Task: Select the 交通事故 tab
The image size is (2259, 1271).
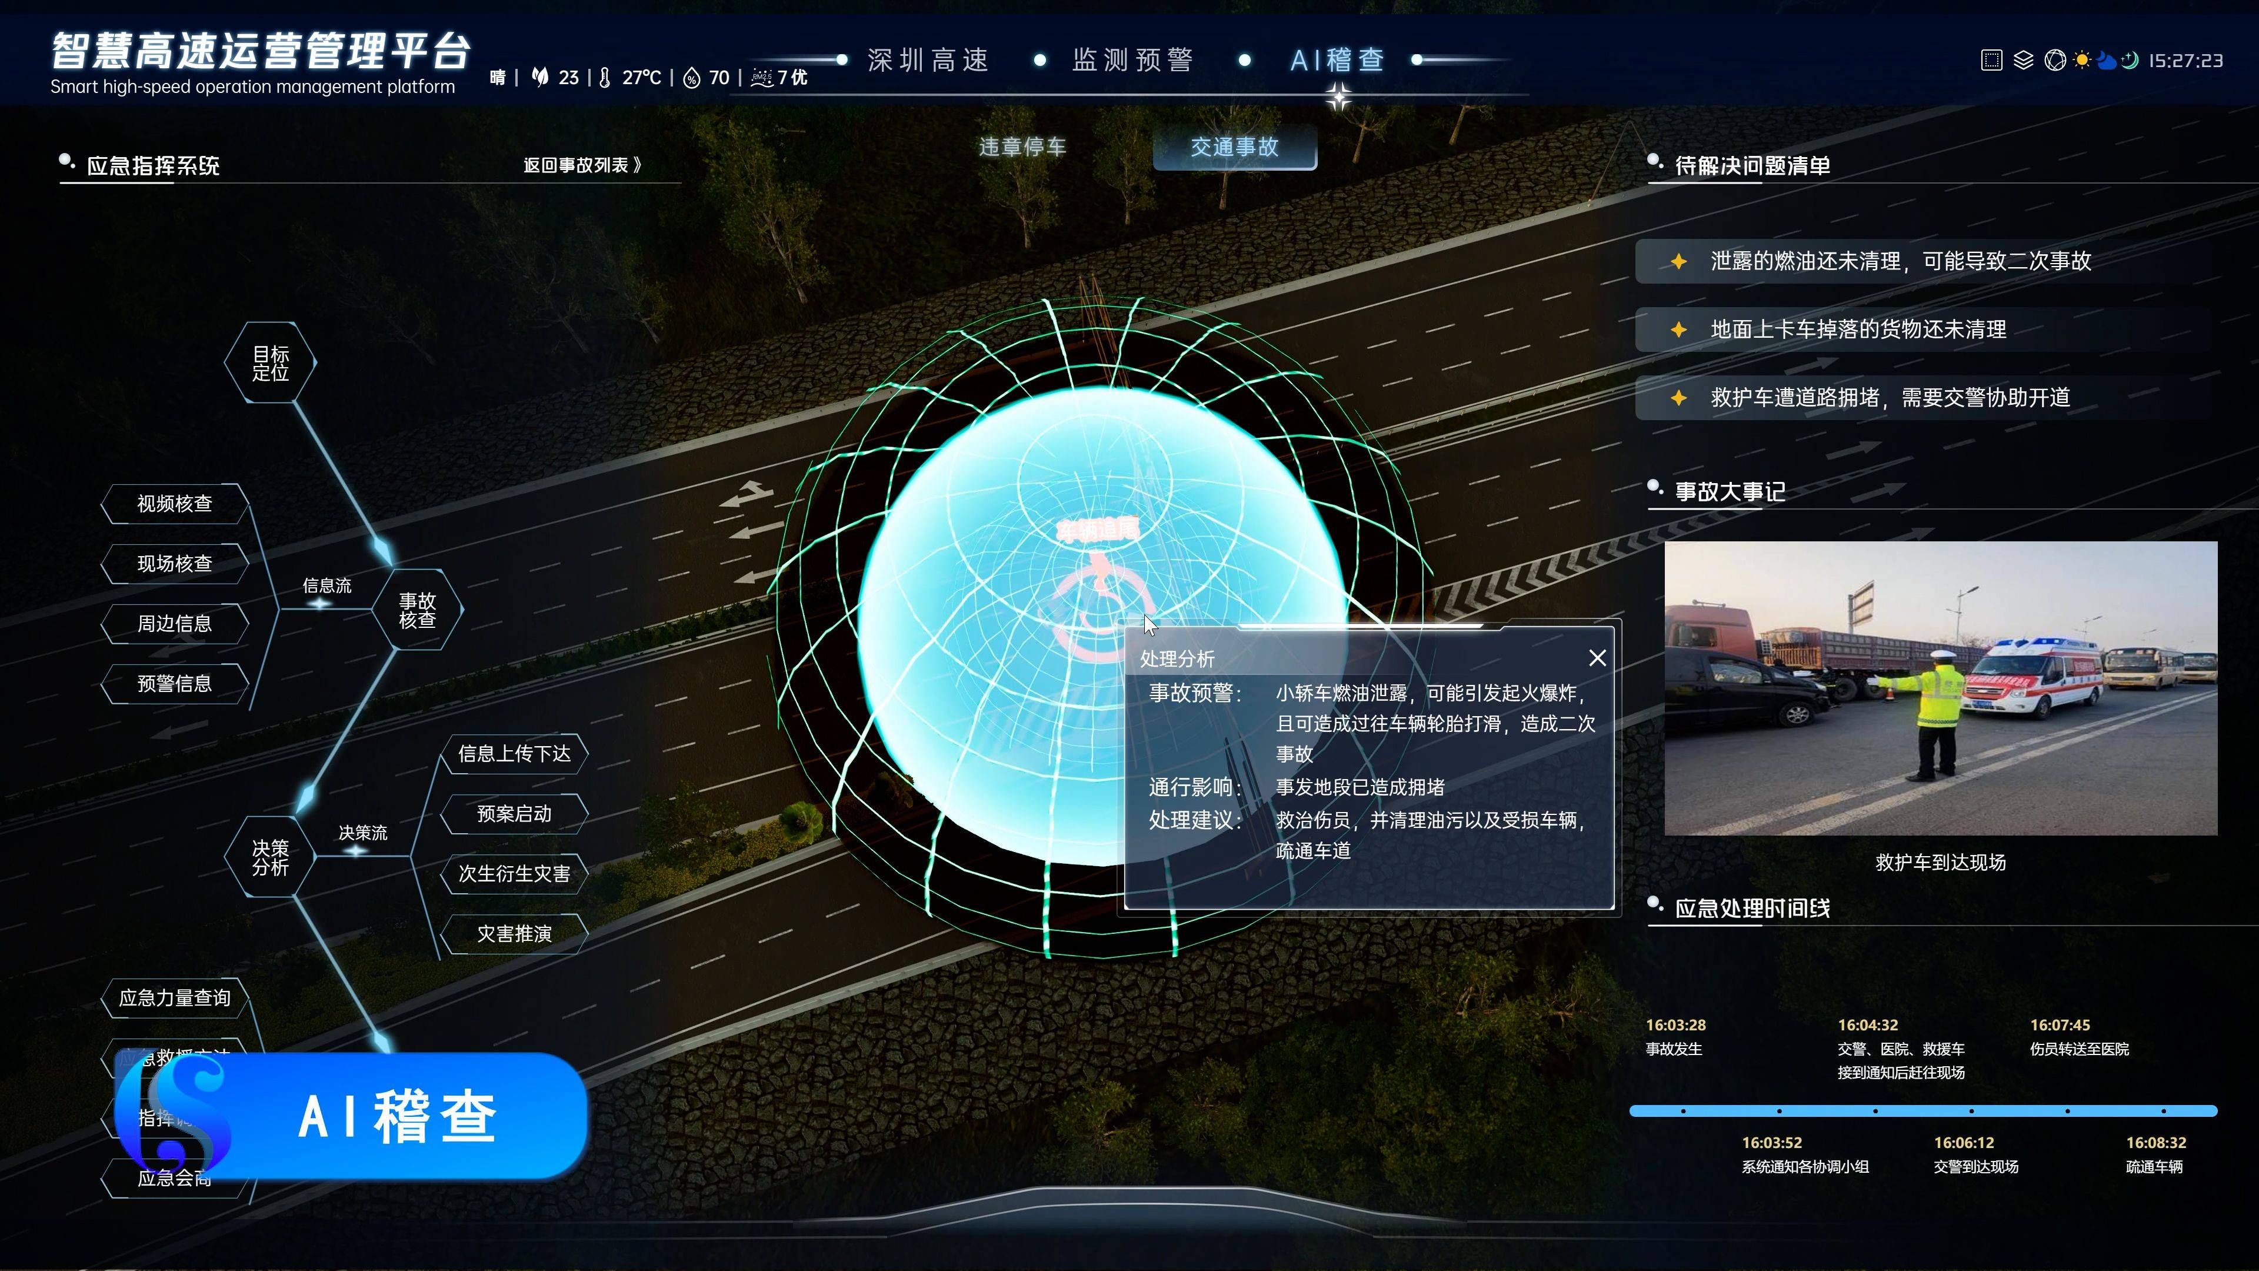Action: point(1234,147)
